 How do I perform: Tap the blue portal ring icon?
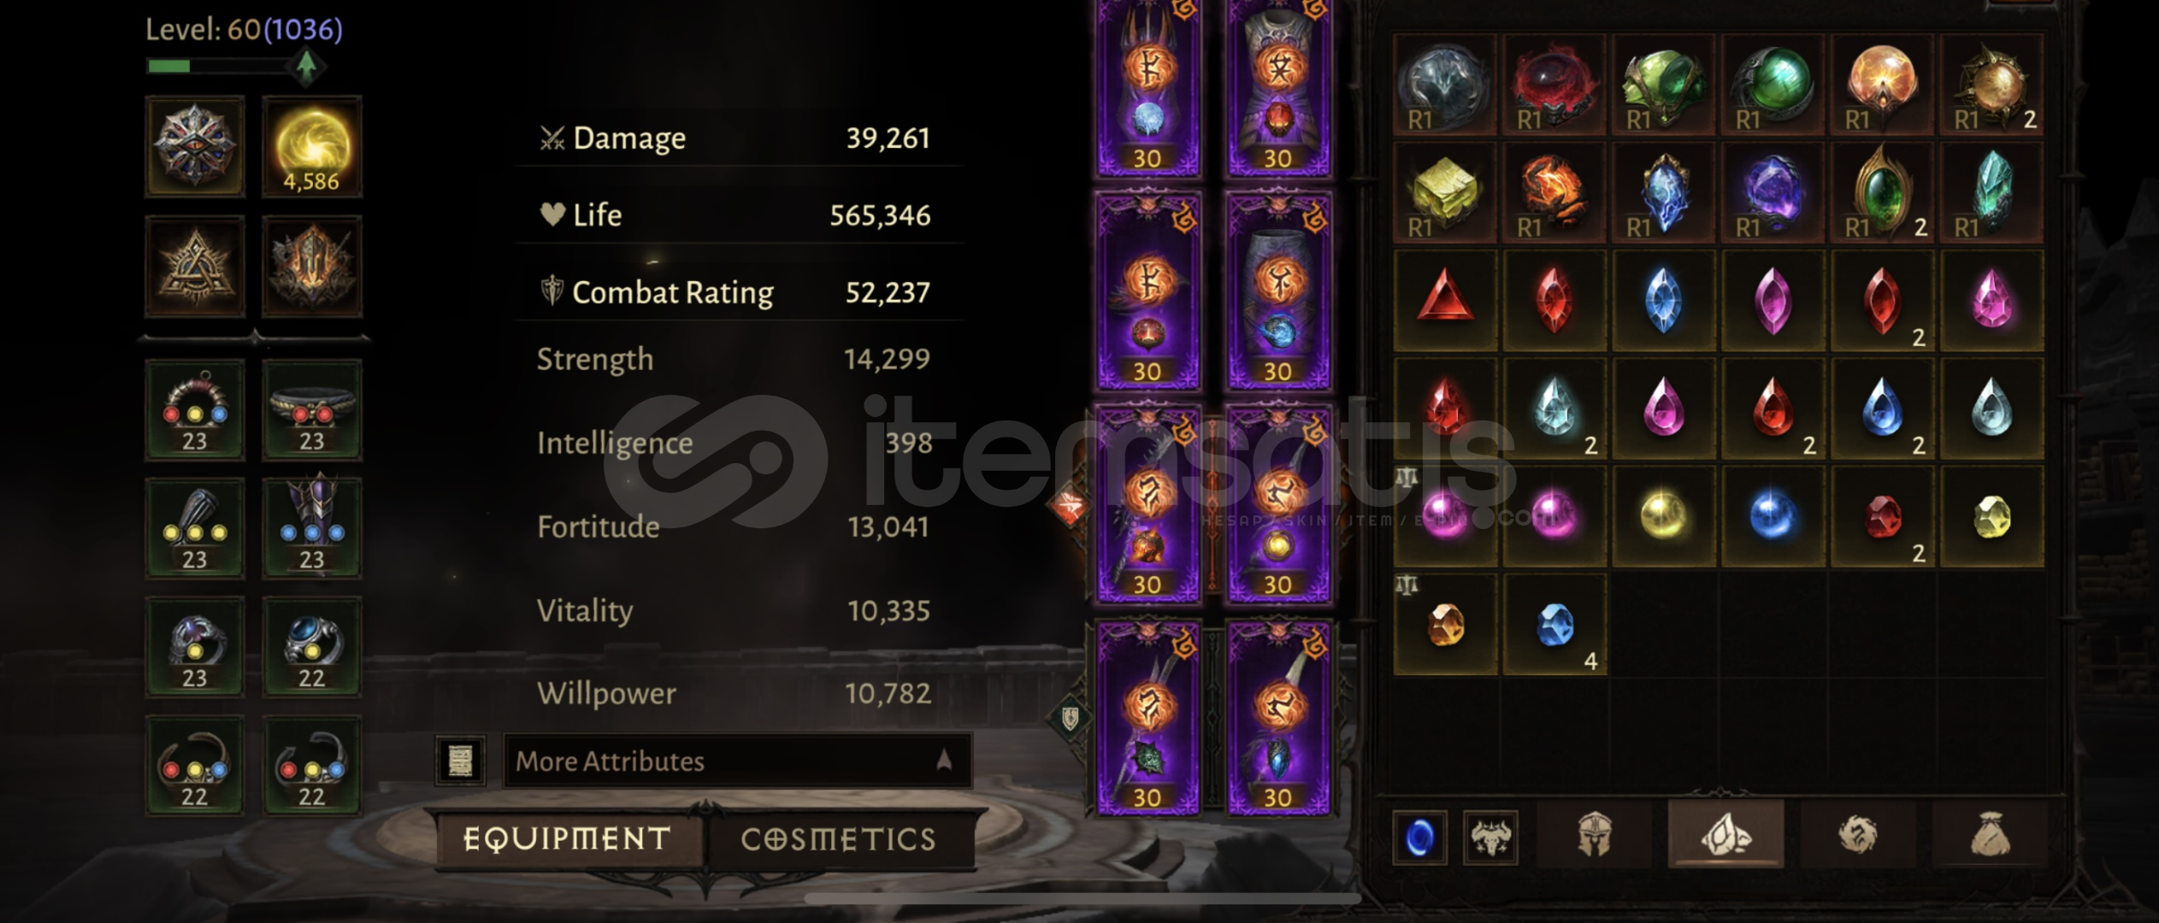pos(1419,837)
